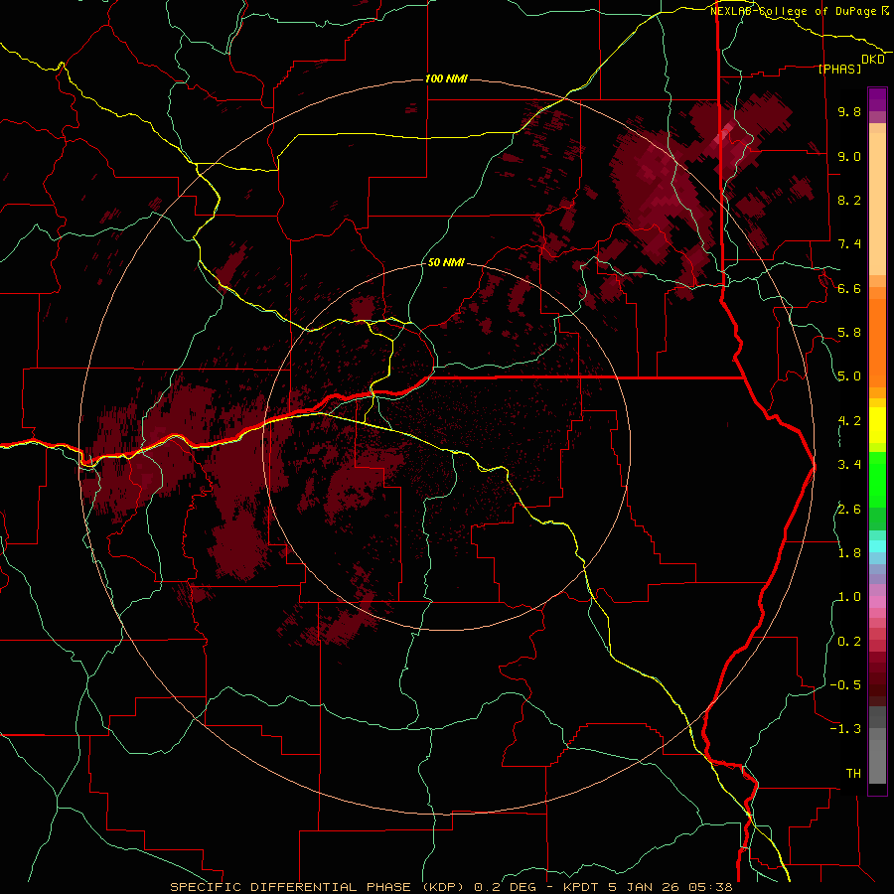Click the 5.0 scale value
Viewport: 894px width, 894px height.
pos(849,376)
